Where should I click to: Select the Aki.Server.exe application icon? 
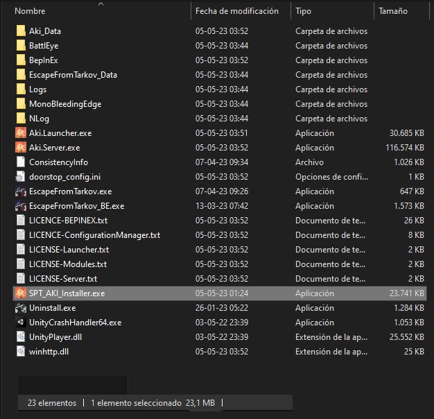21,148
